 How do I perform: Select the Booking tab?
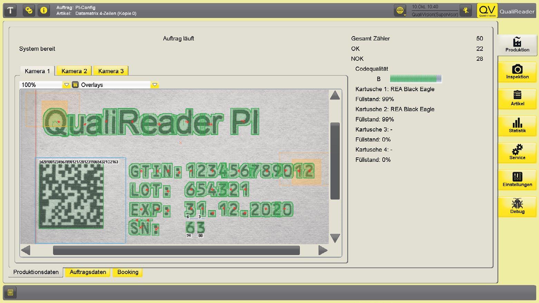(x=128, y=272)
